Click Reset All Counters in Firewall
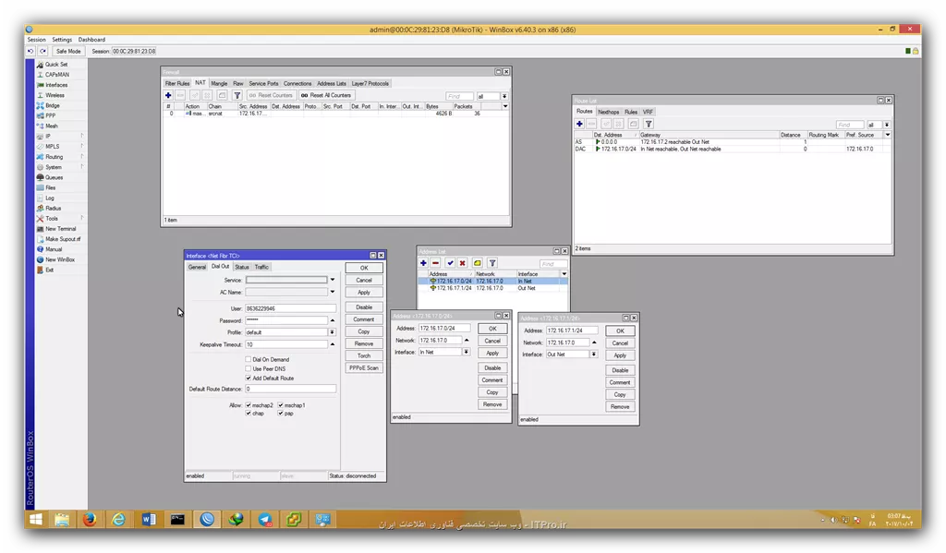 [x=326, y=95]
